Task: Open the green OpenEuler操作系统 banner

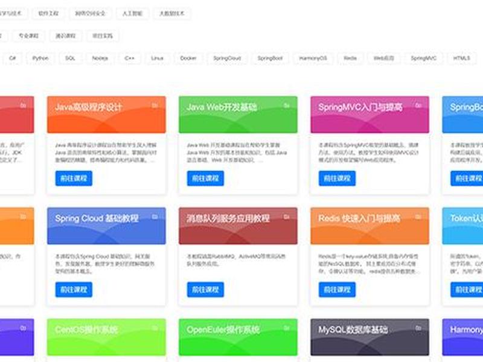Action: click(238, 337)
